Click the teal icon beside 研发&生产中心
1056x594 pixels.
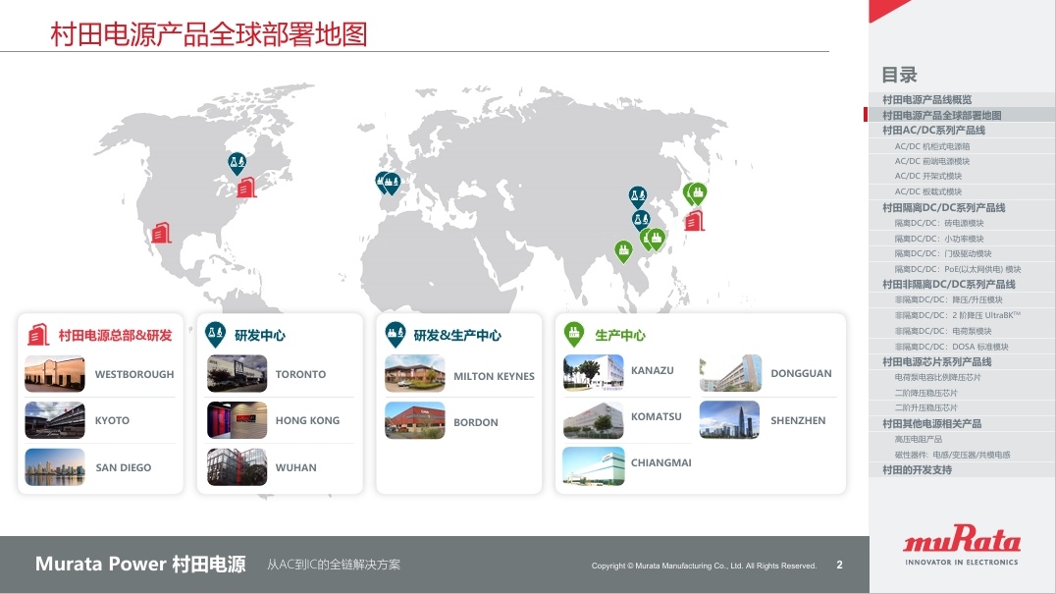coord(396,334)
